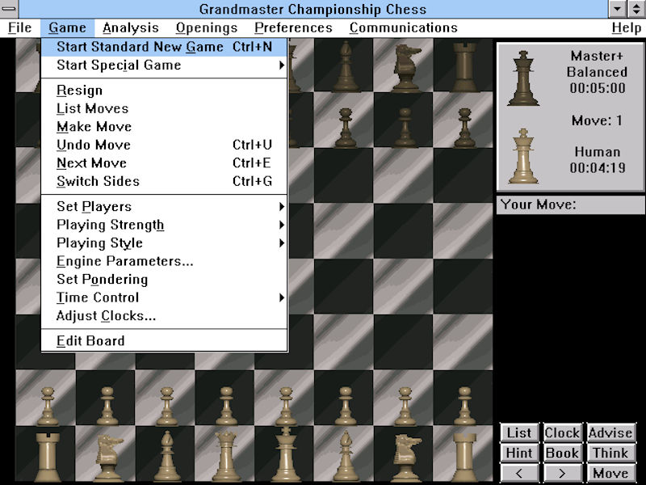This screenshot has width=646, height=485.
Task: Click the black pawn on g7
Action: coord(405,128)
